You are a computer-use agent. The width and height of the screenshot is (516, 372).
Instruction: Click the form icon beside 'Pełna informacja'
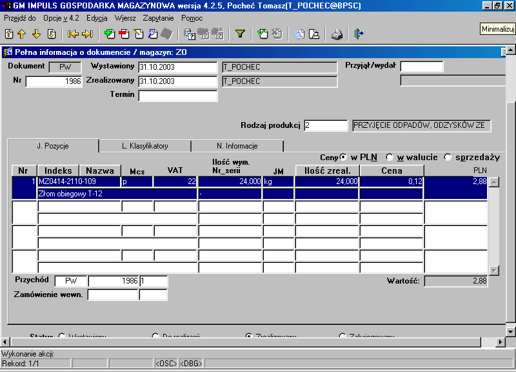[8, 52]
